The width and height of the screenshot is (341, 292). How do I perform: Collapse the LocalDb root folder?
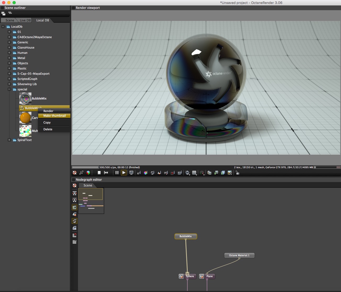tap(3, 27)
